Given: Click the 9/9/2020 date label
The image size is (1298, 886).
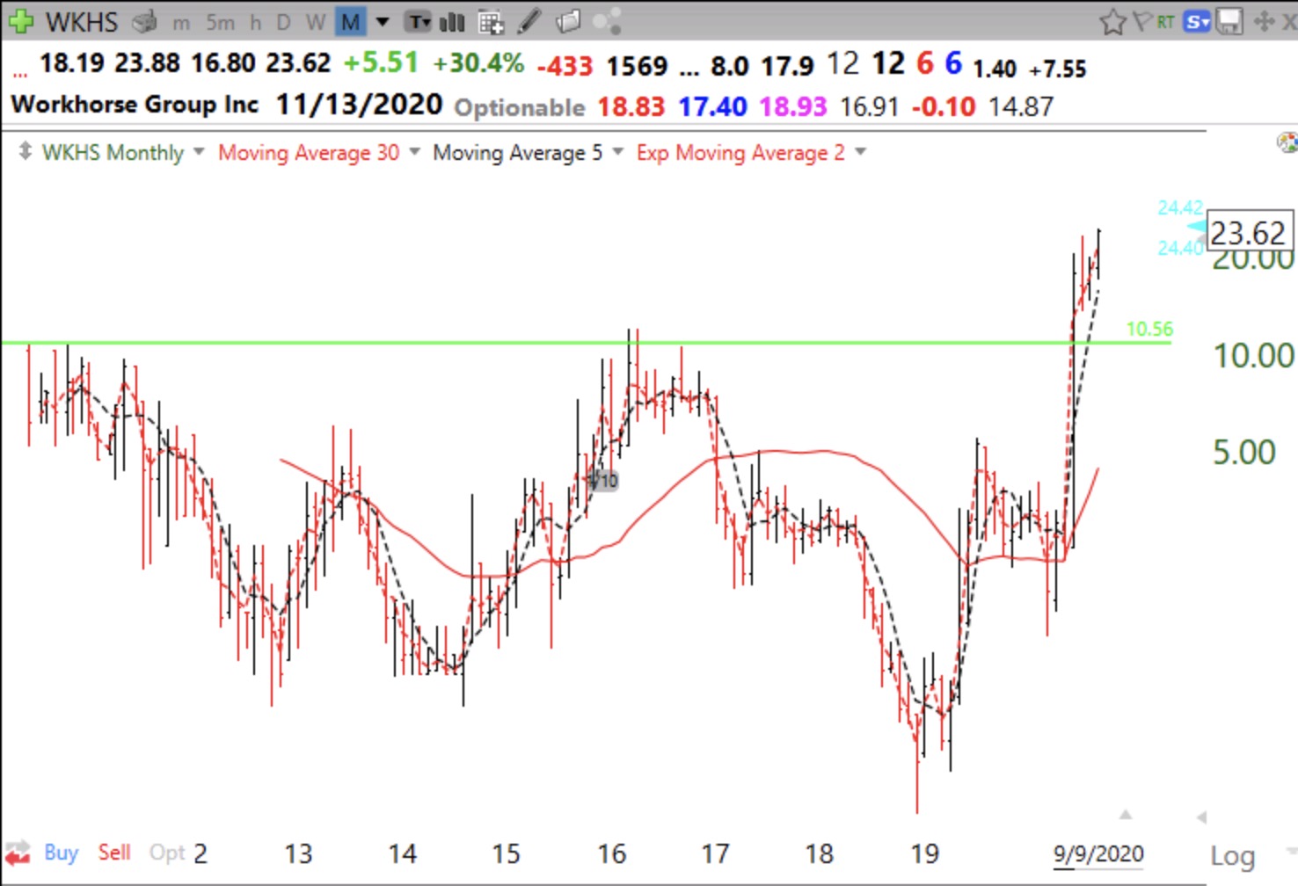Looking at the screenshot, I should 1098,853.
